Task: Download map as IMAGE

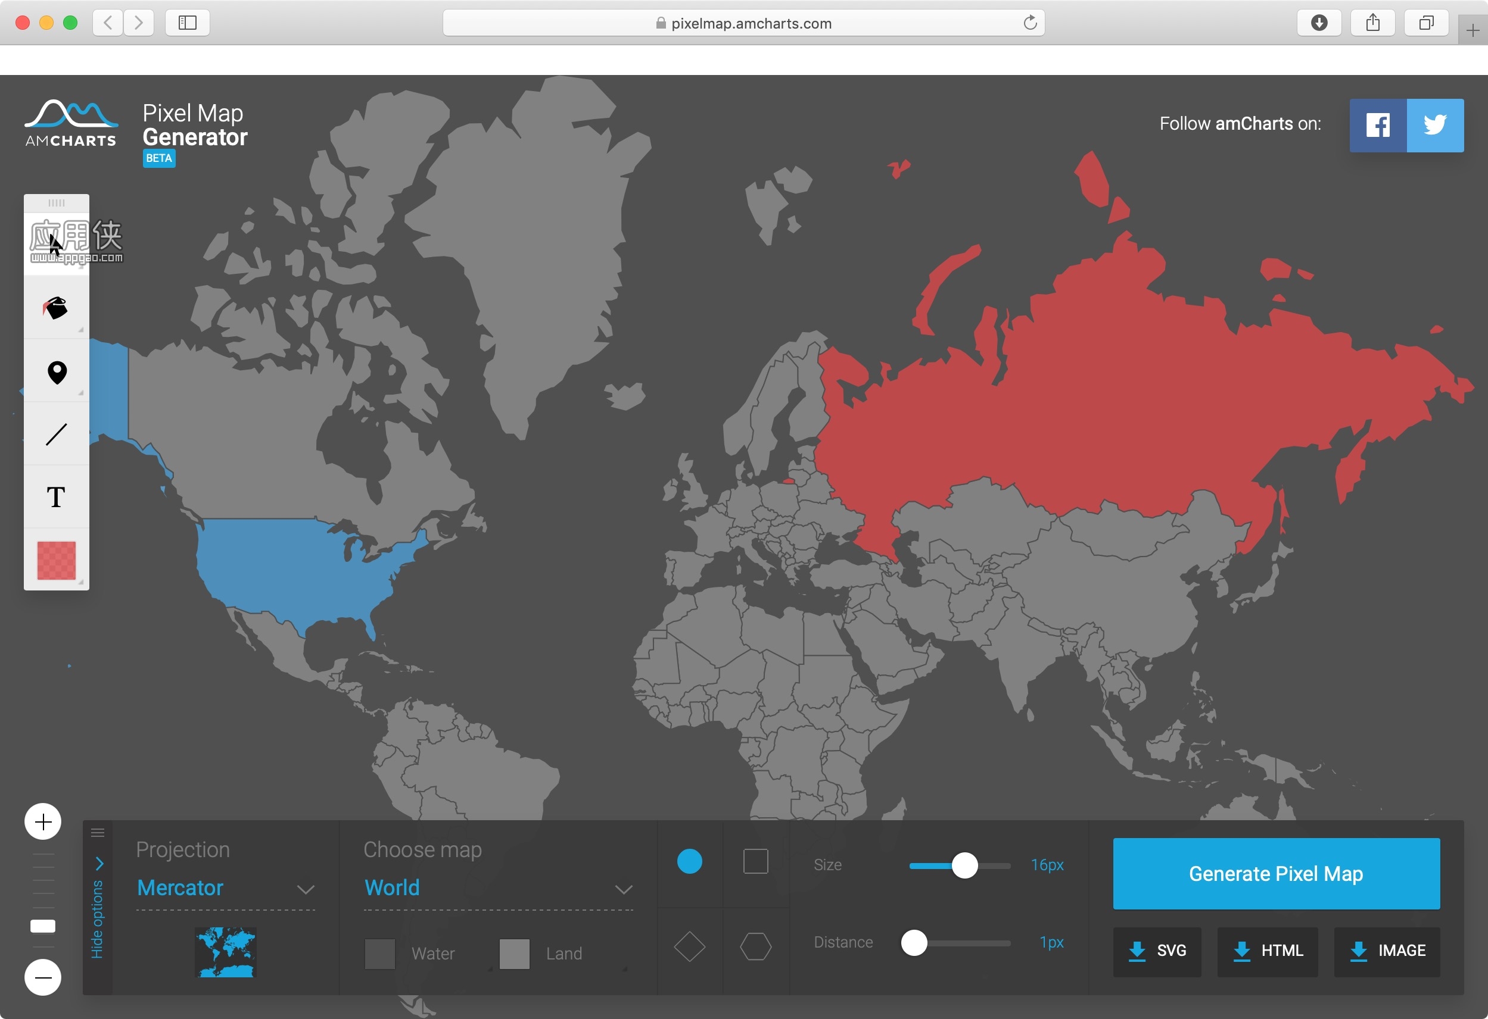Action: (1387, 951)
